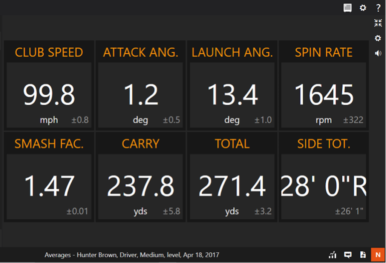The width and height of the screenshot is (386, 263).
Task: Click the 13.4 launch angle value
Action: click(232, 95)
